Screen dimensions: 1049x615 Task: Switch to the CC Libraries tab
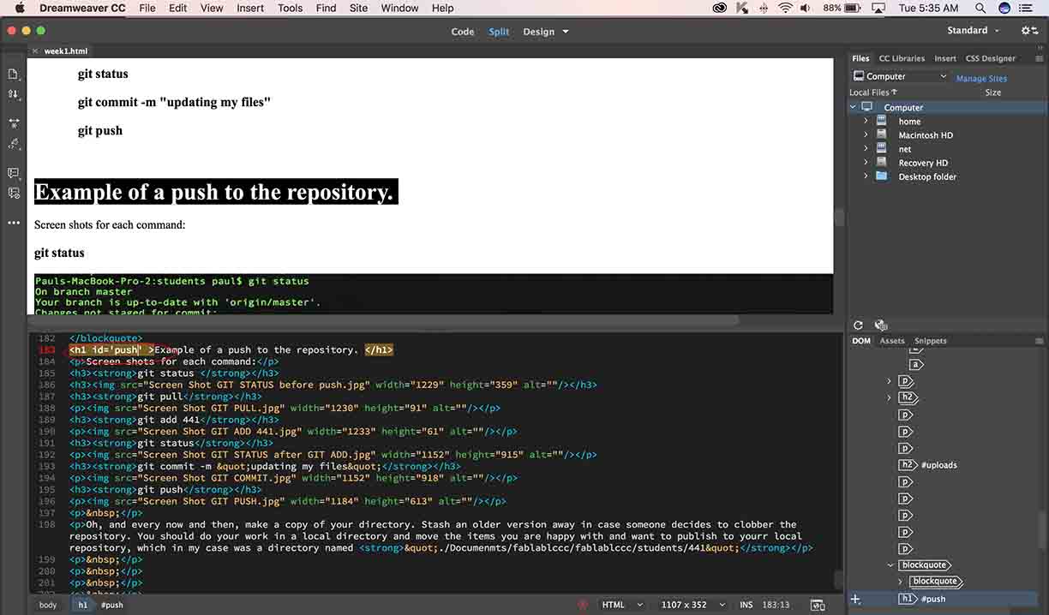click(x=902, y=58)
